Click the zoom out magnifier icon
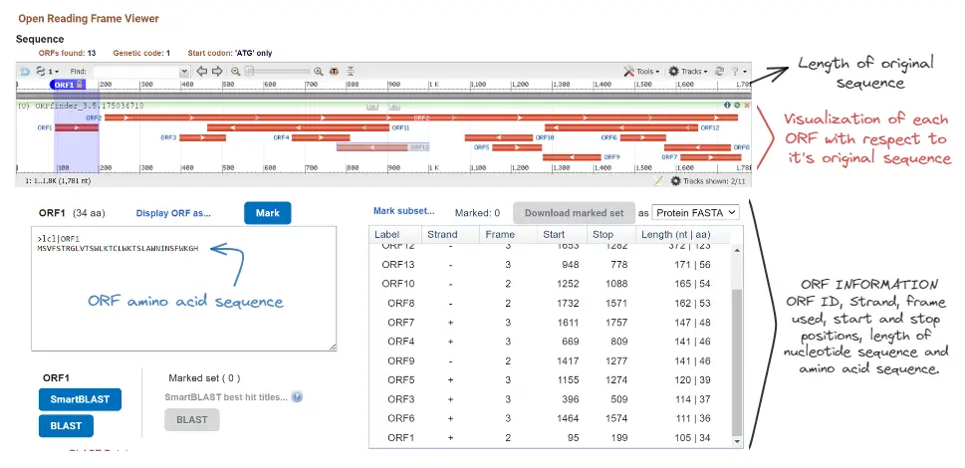Viewport: 965px width, 468px height. (x=236, y=72)
